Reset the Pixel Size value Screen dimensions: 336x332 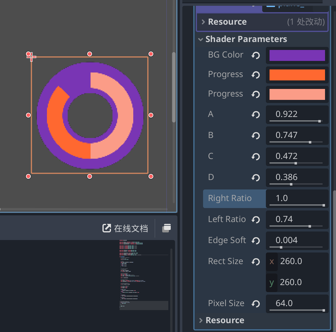click(x=256, y=304)
